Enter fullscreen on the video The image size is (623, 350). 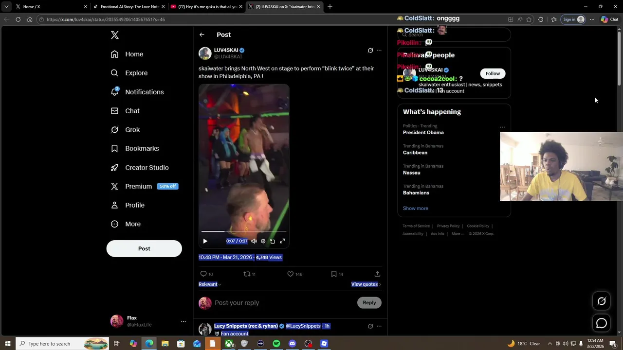click(282, 241)
